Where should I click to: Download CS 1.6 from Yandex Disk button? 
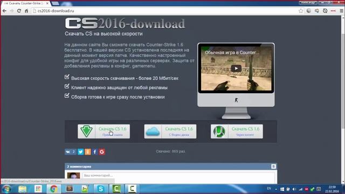click(x=170, y=131)
